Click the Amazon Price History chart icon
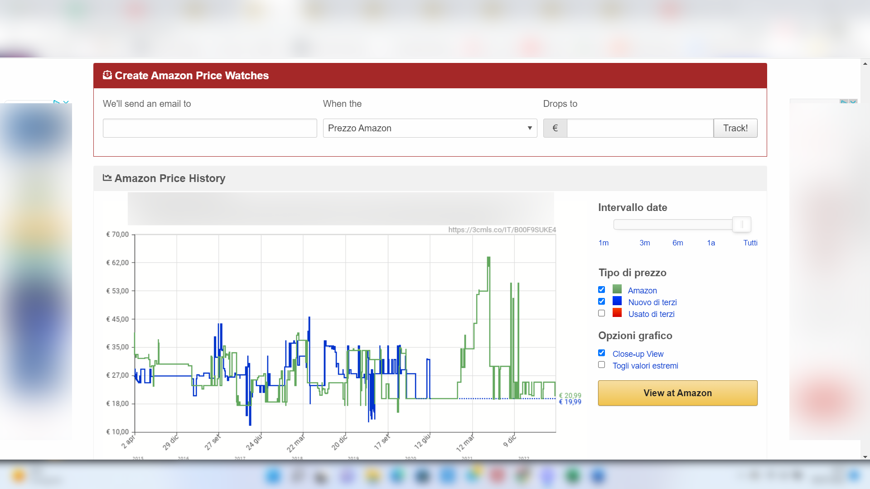This screenshot has width=870, height=489. (x=107, y=177)
